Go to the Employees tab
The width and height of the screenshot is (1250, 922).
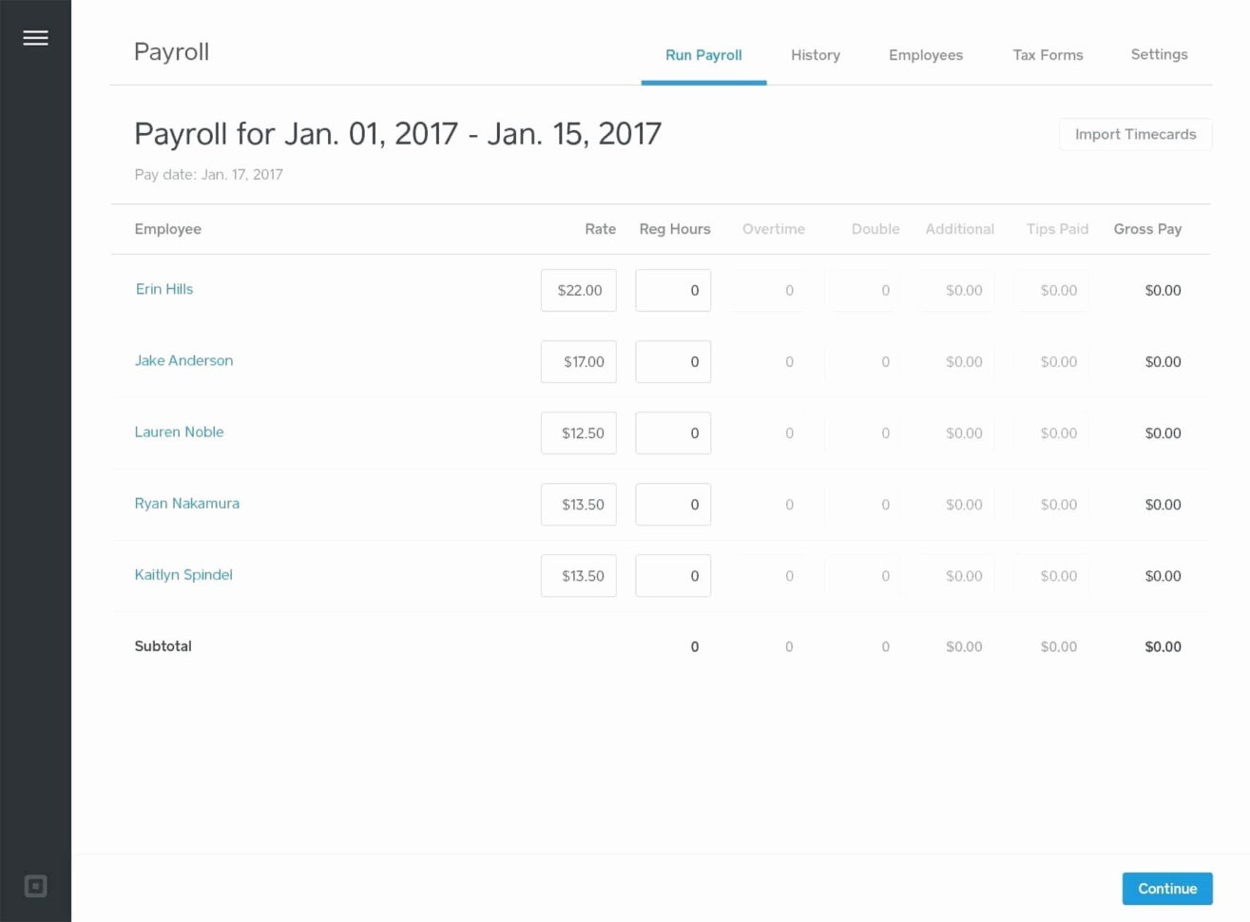[926, 55]
